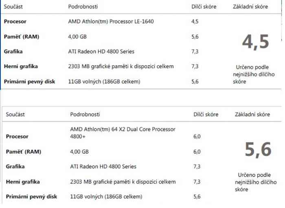
Task: Click the Podrobnosti header in the upper table
Action: [x=83, y=7]
